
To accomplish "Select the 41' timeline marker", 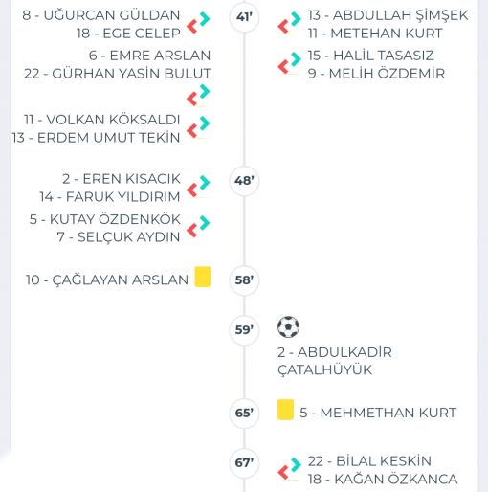I will coord(244,17).
